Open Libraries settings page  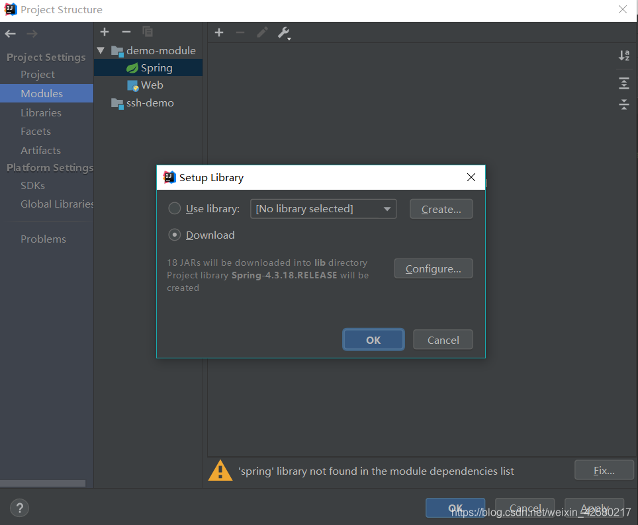41,112
